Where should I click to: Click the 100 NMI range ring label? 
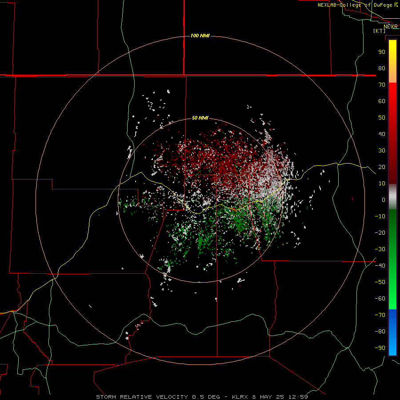point(200,36)
